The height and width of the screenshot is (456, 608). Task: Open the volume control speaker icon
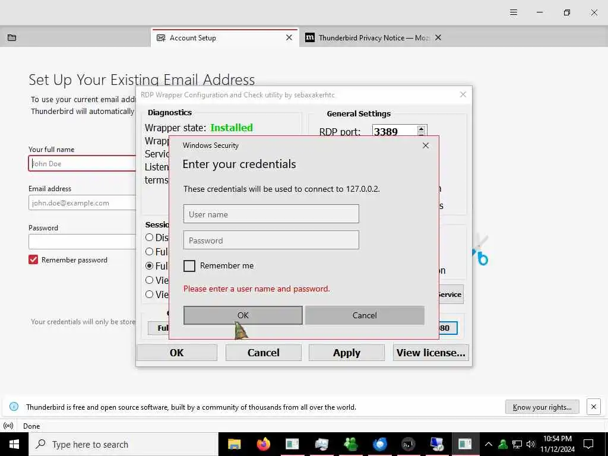coord(531,444)
